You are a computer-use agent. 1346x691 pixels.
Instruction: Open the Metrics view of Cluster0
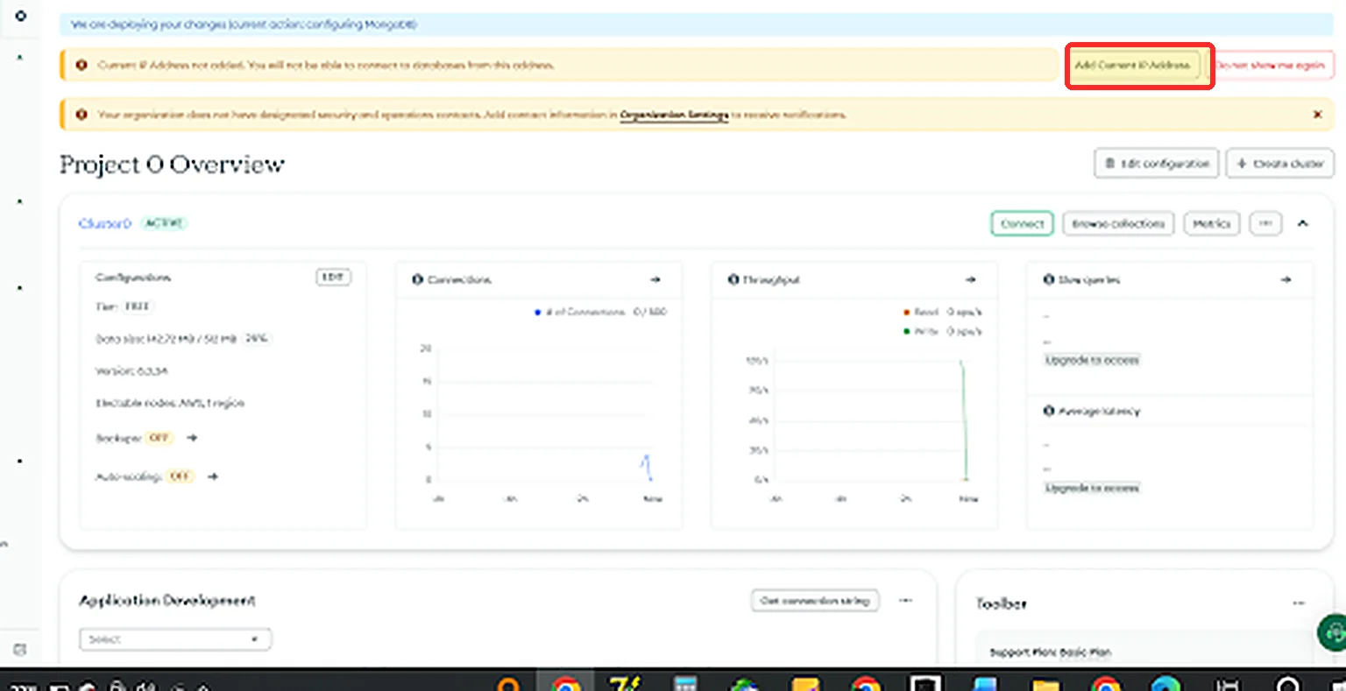(1212, 224)
